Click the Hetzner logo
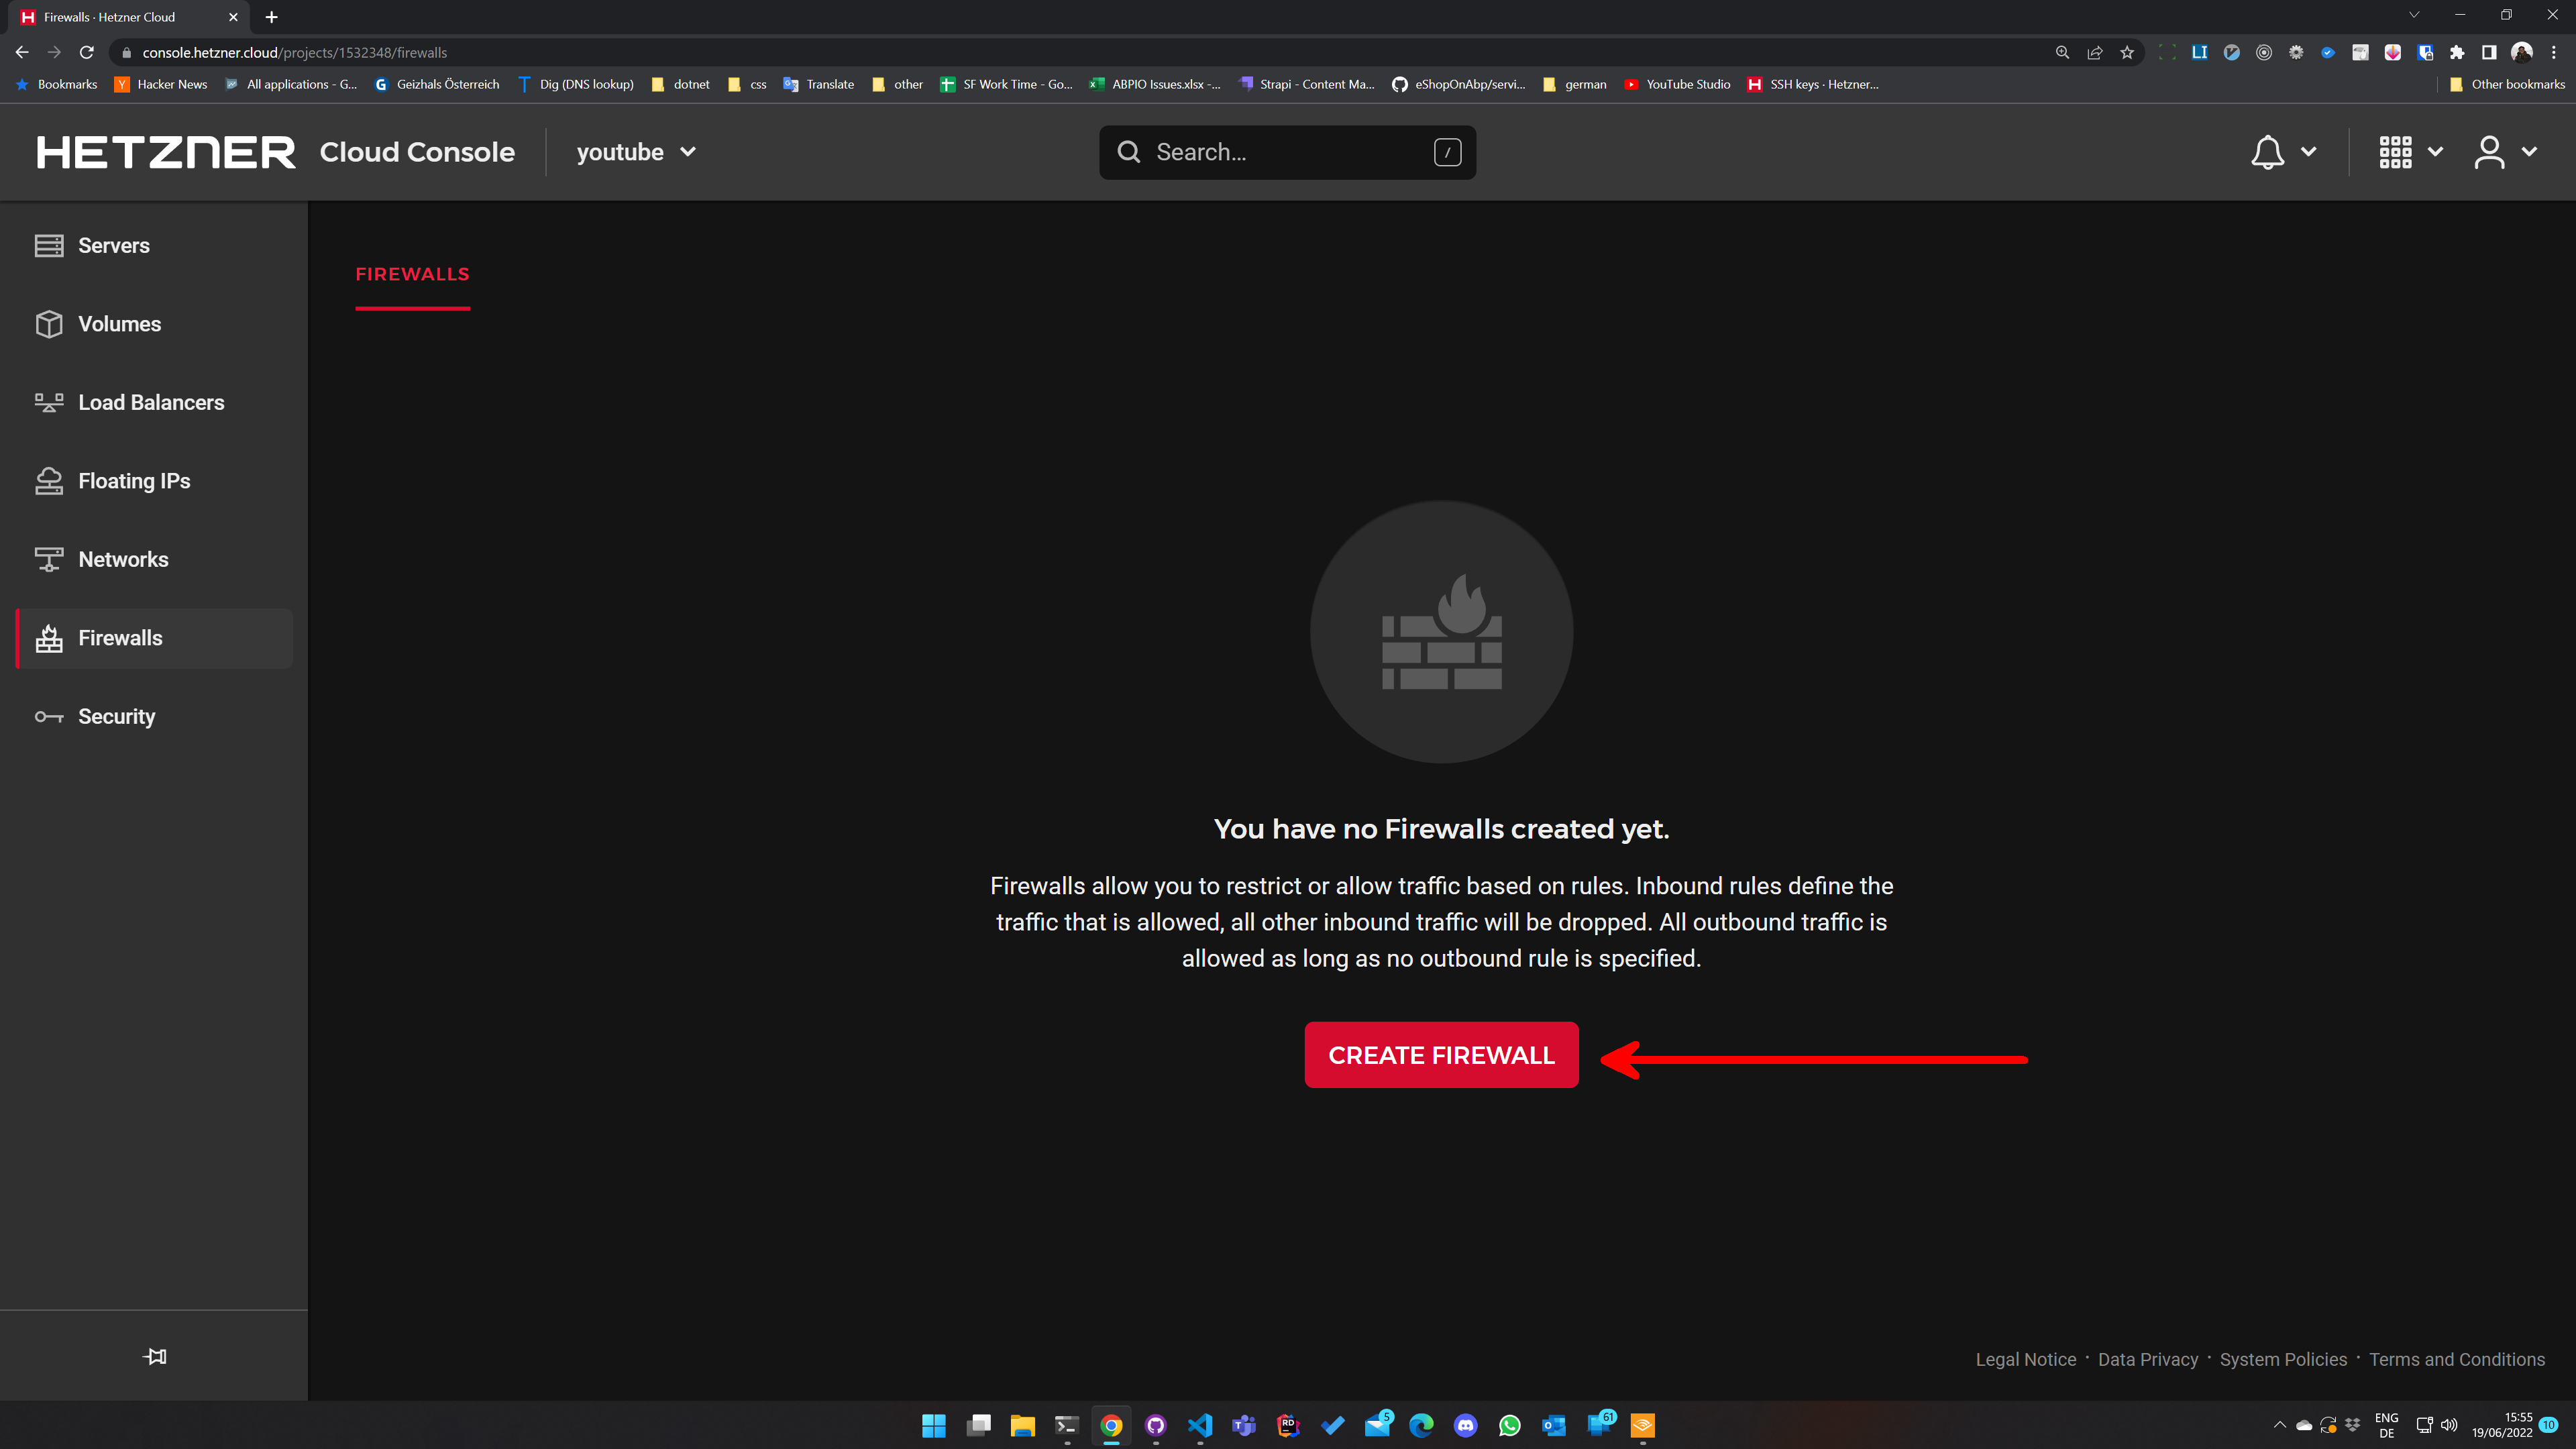The width and height of the screenshot is (2576, 1449). tap(166, 152)
